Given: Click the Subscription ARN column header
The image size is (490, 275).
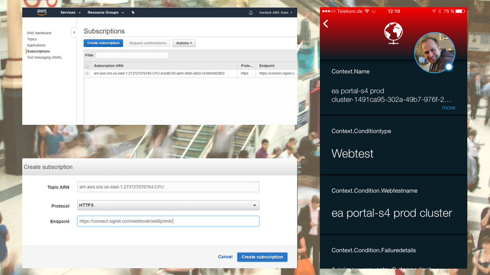Looking at the screenshot, I should 109,66.
